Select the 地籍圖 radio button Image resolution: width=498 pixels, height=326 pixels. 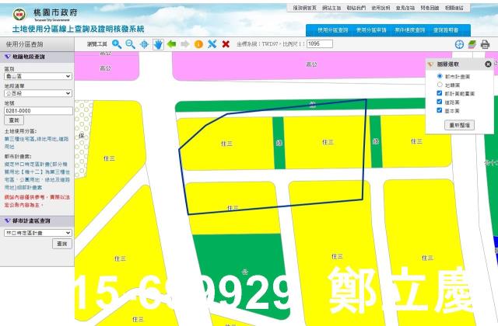tap(440, 85)
